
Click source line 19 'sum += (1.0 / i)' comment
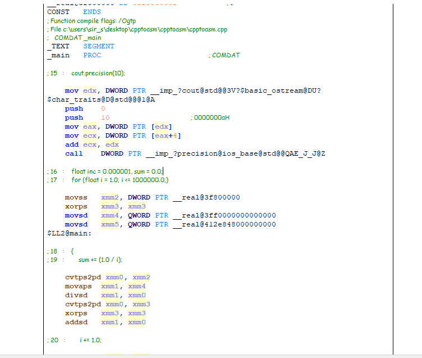(x=85, y=260)
